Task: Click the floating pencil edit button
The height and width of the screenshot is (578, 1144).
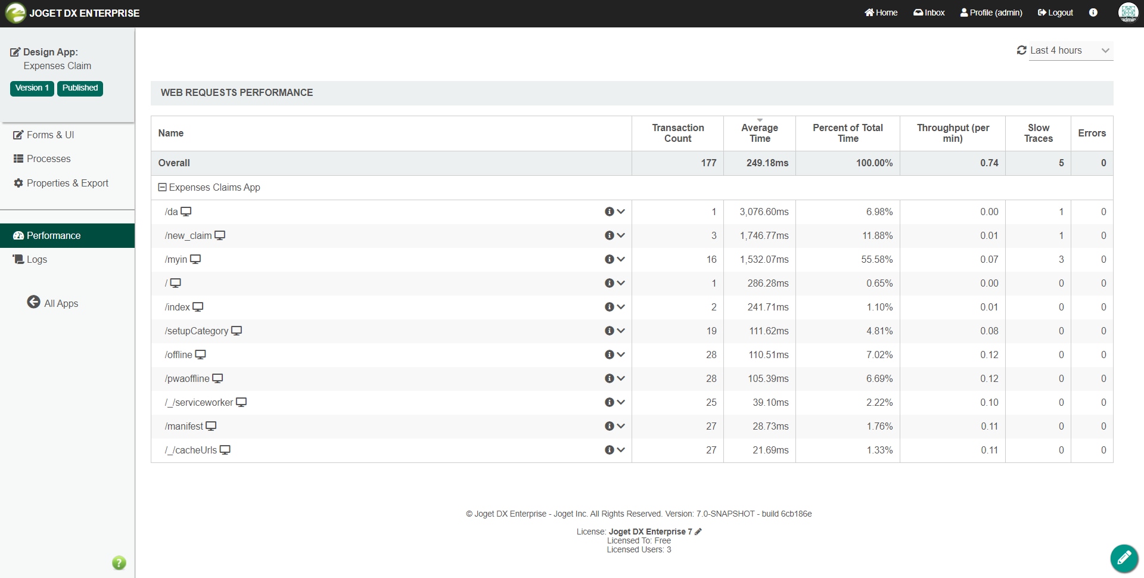Action: [1124, 558]
